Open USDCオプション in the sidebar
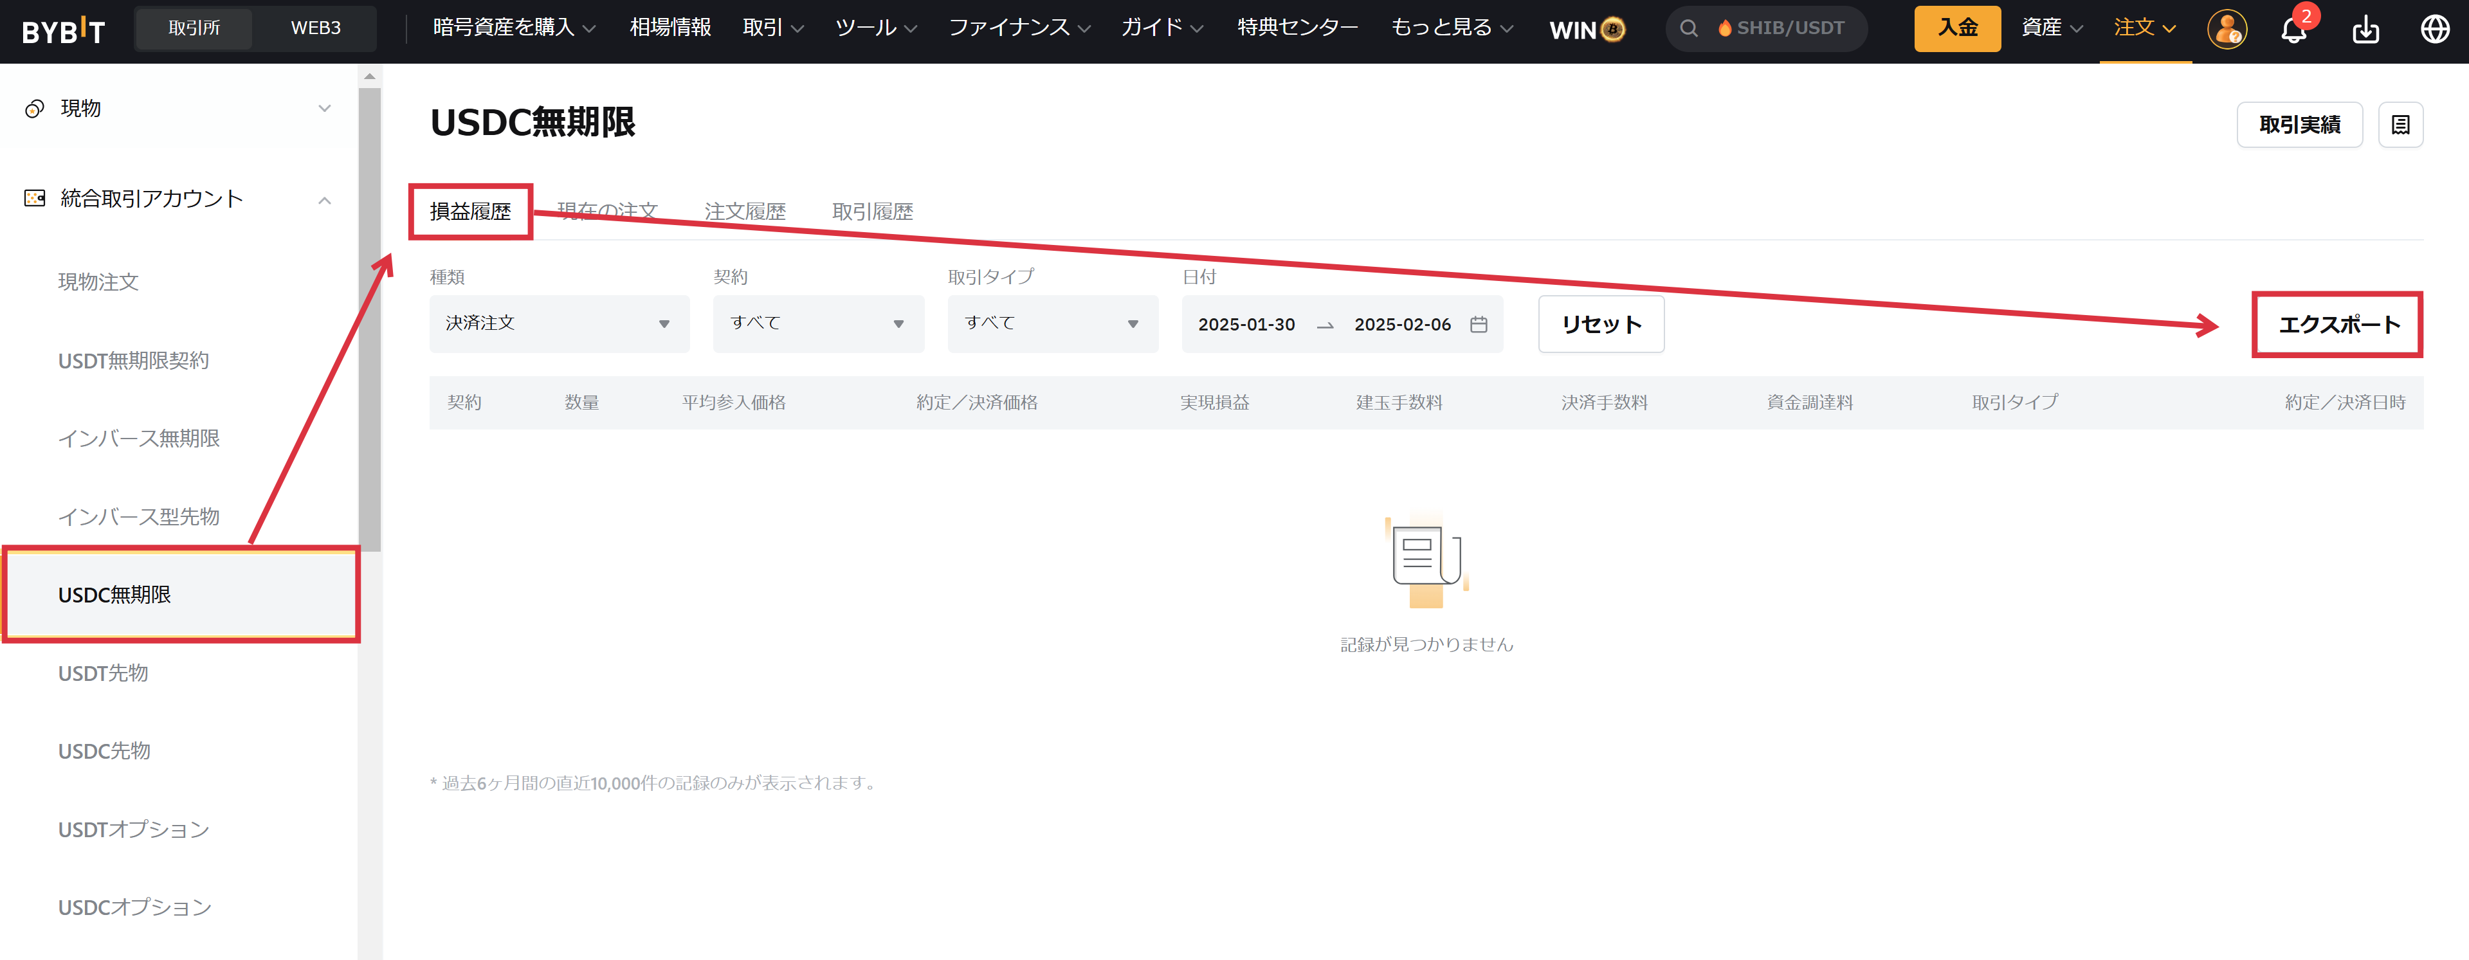Screen dimensions: 2469x960 pyautogui.click(x=134, y=907)
